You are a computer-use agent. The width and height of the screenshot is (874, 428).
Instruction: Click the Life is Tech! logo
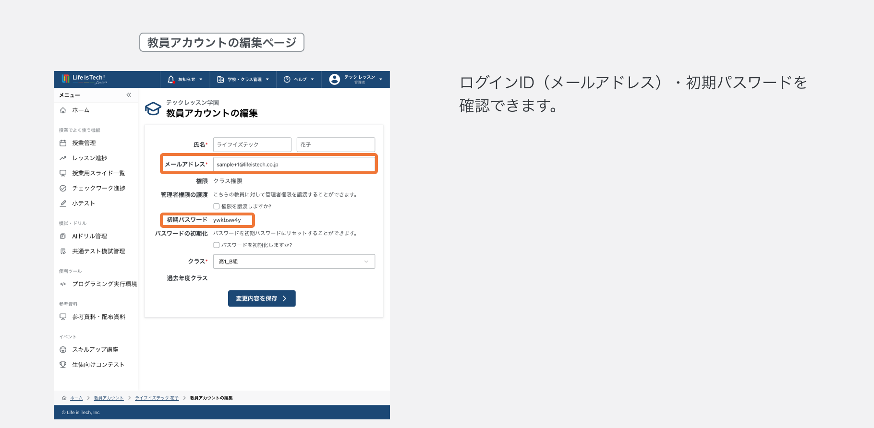[84, 79]
